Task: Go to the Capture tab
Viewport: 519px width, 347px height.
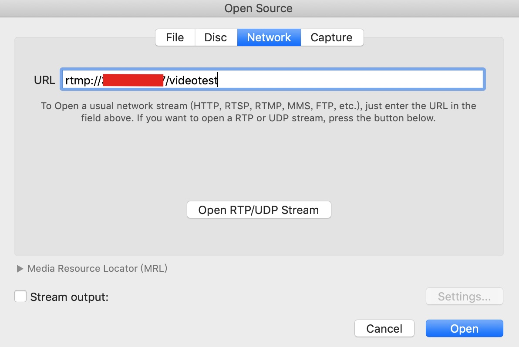Action: pos(332,37)
